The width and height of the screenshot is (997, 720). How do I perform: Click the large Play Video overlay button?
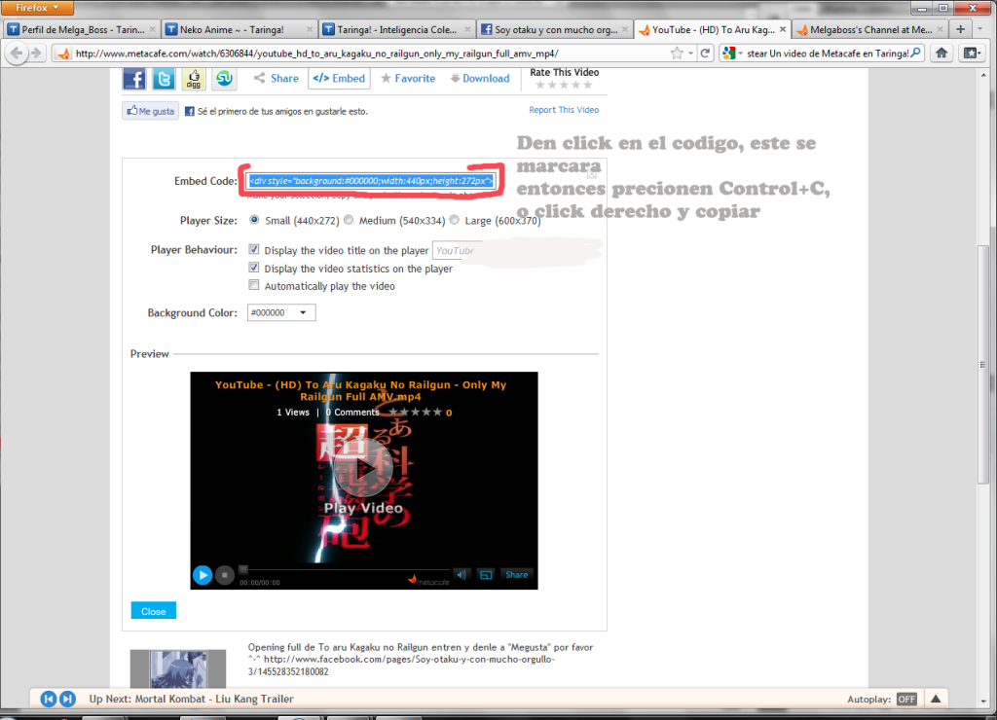(364, 470)
